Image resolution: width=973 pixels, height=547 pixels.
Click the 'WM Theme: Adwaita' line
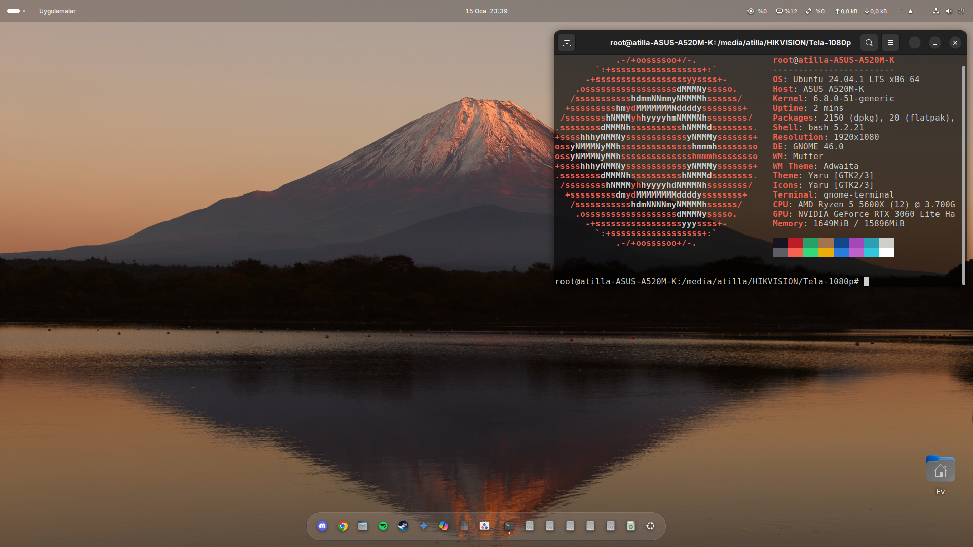point(815,166)
